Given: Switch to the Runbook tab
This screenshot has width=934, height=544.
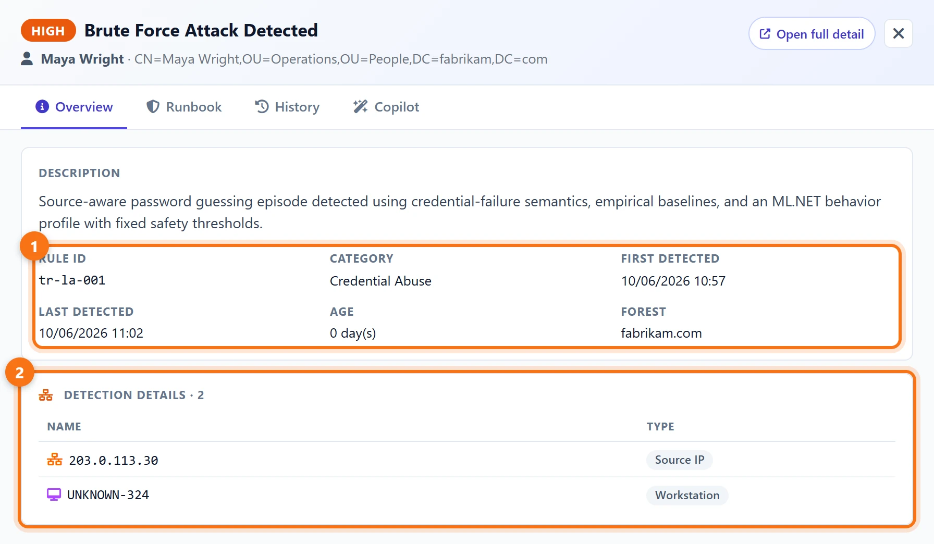Looking at the screenshot, I should tap(184, 107).
